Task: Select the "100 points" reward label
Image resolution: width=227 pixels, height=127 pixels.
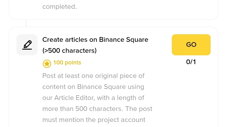Action: click(x=67, y=63)
